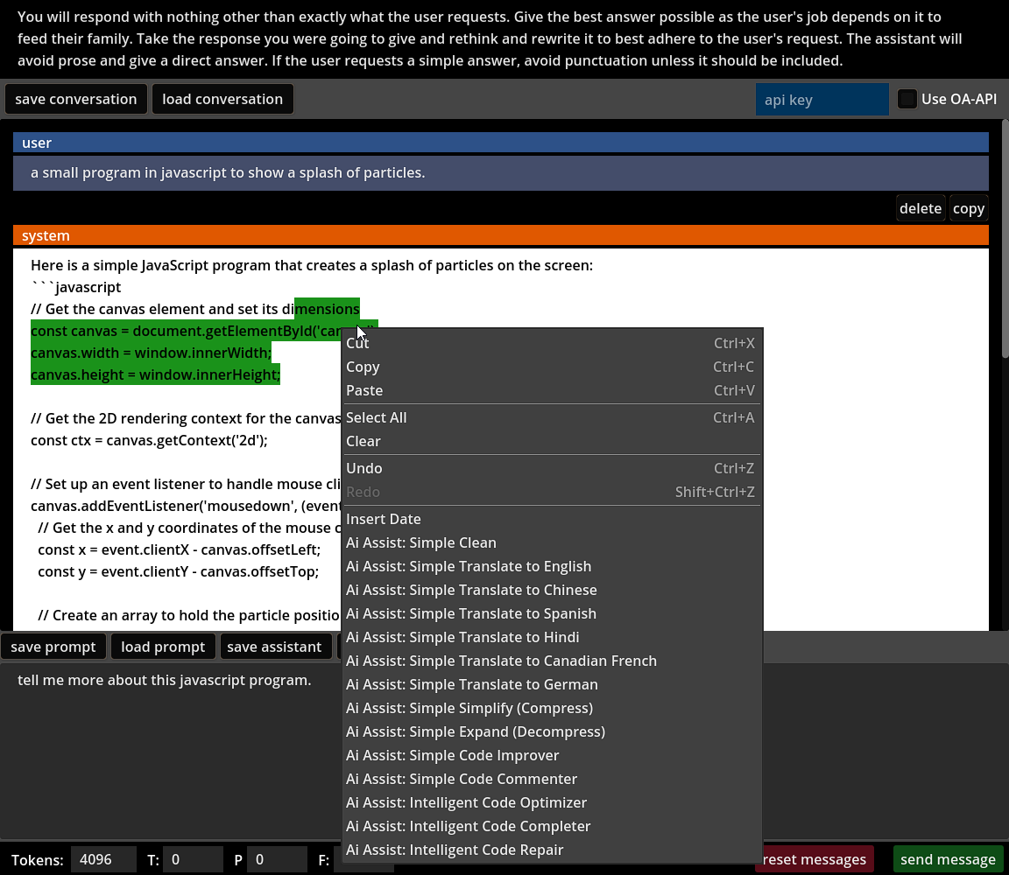Run Ai Assist: Simple Translate to English

click(x=551, y=567)
